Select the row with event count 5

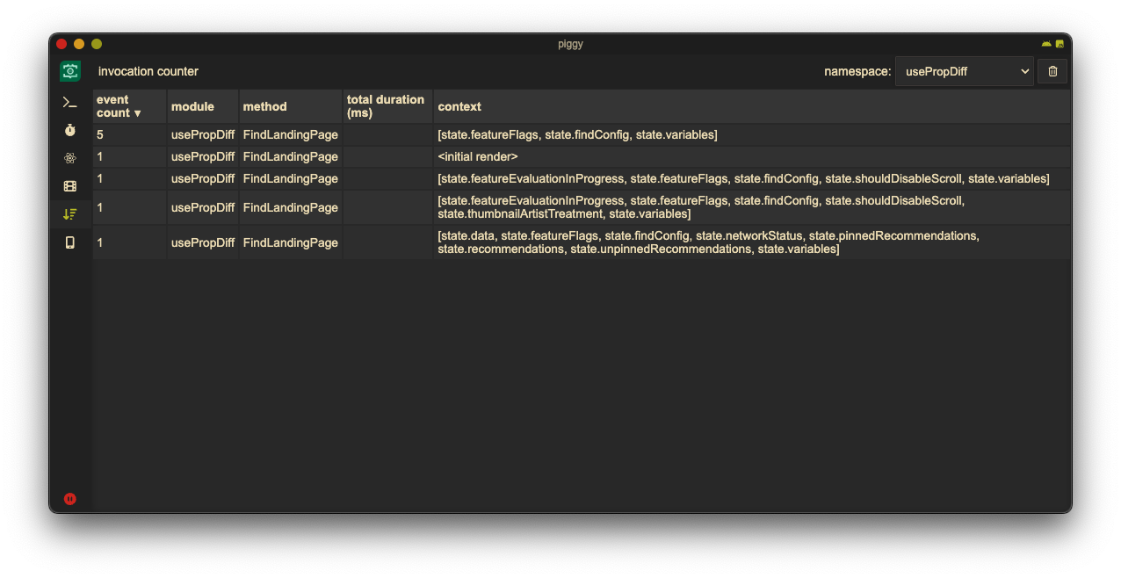[x=577, y=134]
